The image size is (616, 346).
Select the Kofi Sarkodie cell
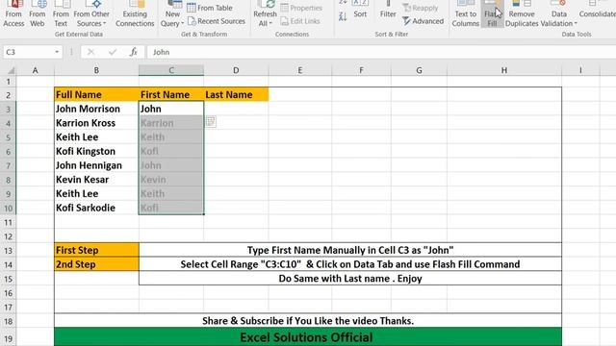click(96, 208)
